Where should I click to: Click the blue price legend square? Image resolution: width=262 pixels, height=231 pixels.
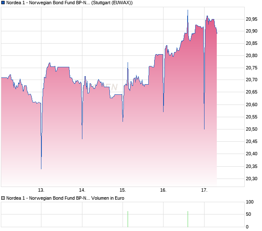pos(3,3)
